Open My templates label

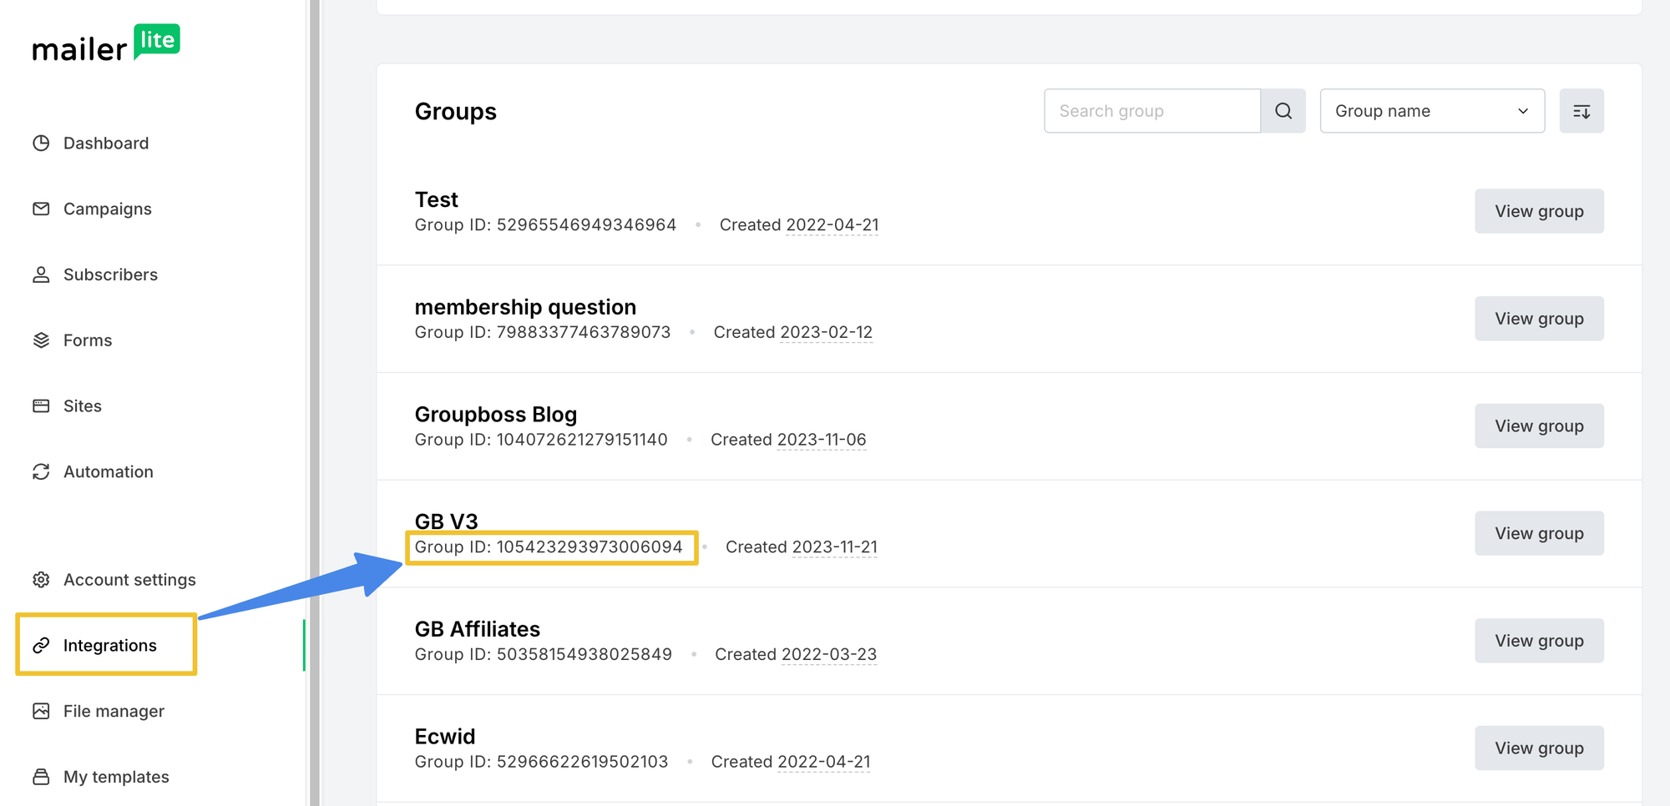click(116, 777)
